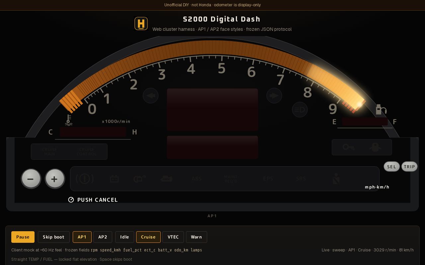Click the CRUISE MAIN indicator
This screenshot has height=265, width=425.
(50, 152)
